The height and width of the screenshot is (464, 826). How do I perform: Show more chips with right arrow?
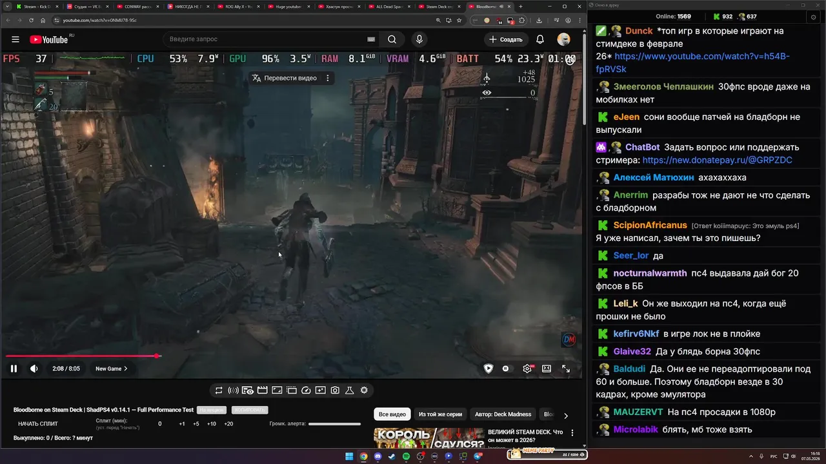[566, 416]
